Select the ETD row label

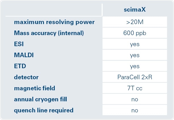point(19,66)
